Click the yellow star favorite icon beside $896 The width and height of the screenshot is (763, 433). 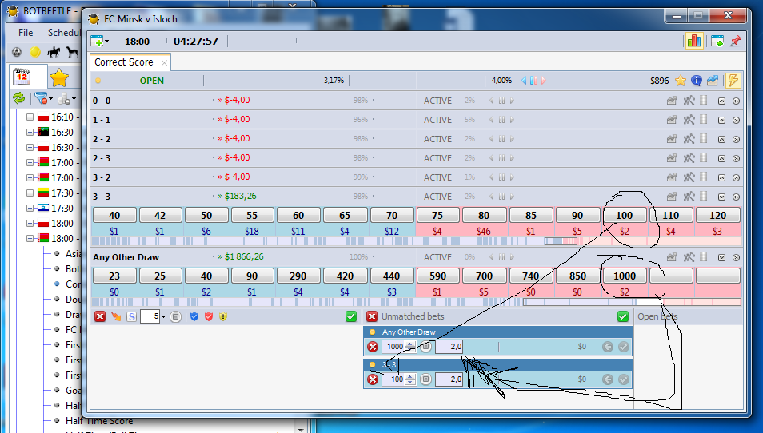click(681, 81)
